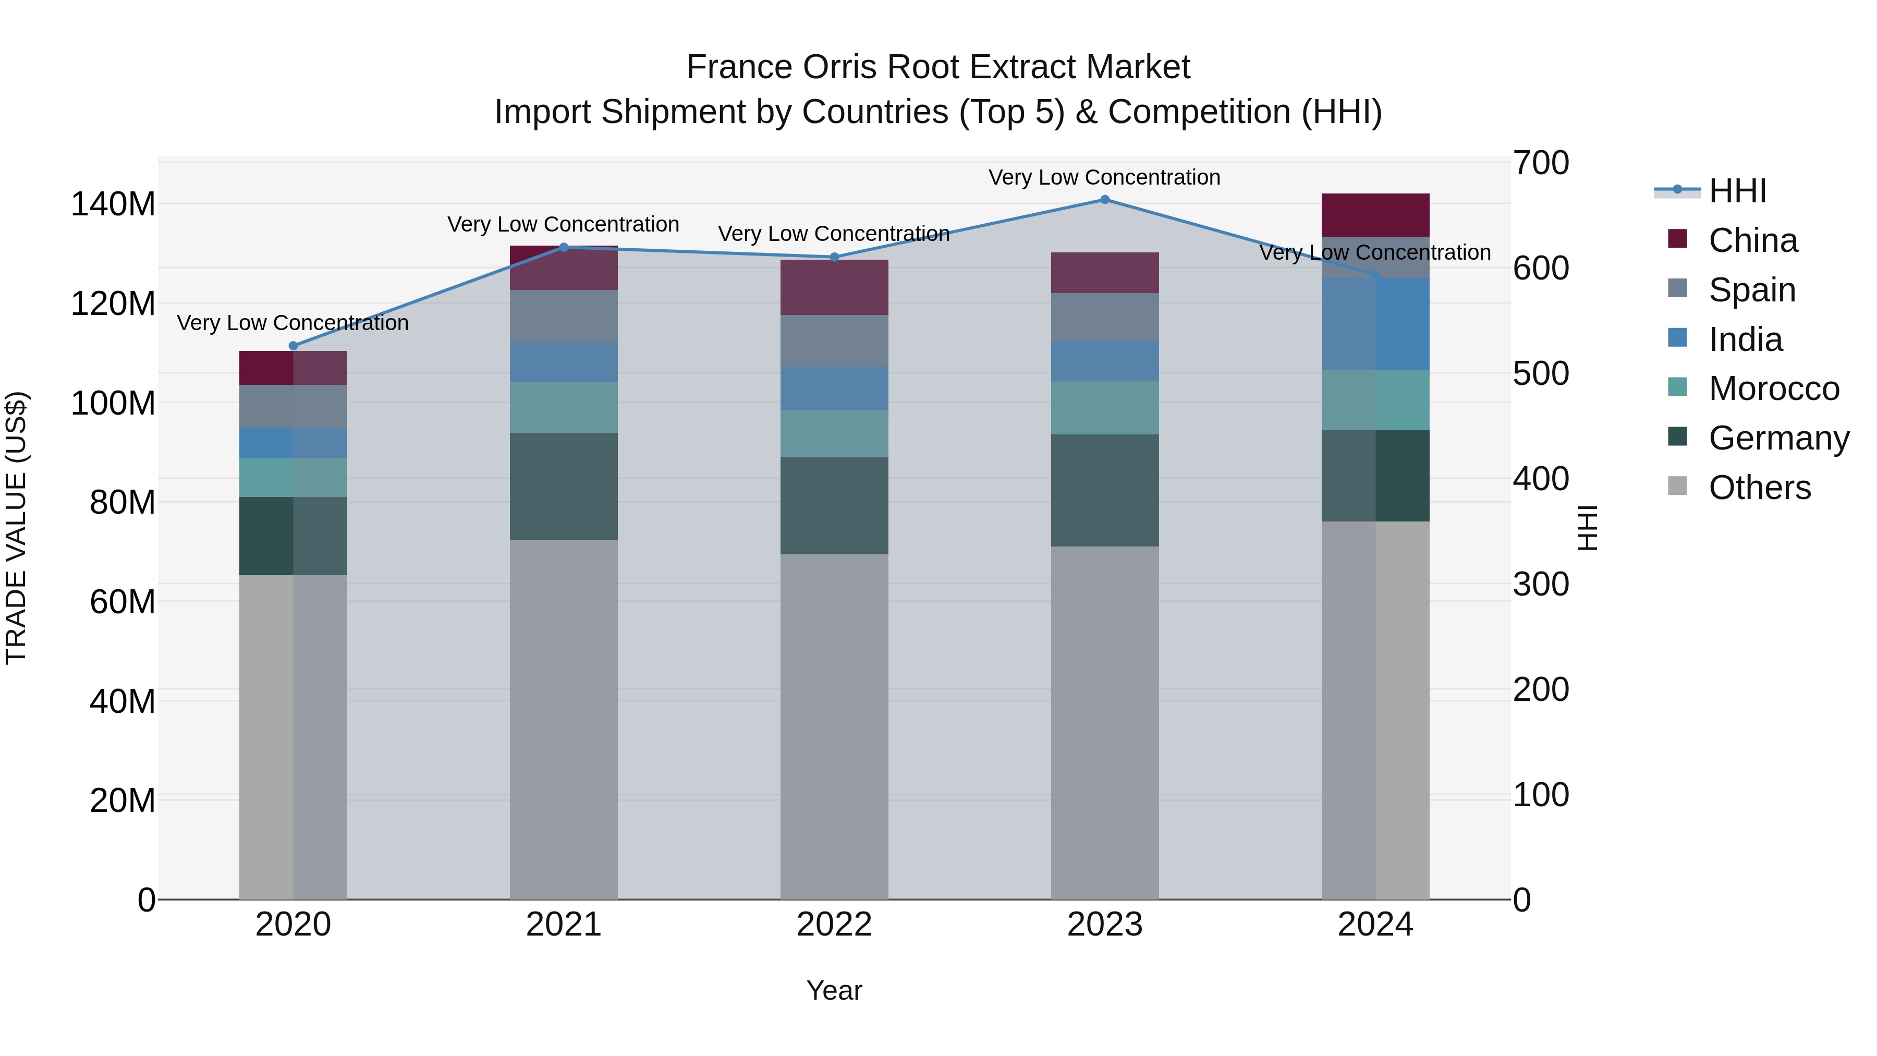Click the Others bar segment for 2021
Screen dimensions: 1877x1056
pyautogui.click(x=564, y=720)
